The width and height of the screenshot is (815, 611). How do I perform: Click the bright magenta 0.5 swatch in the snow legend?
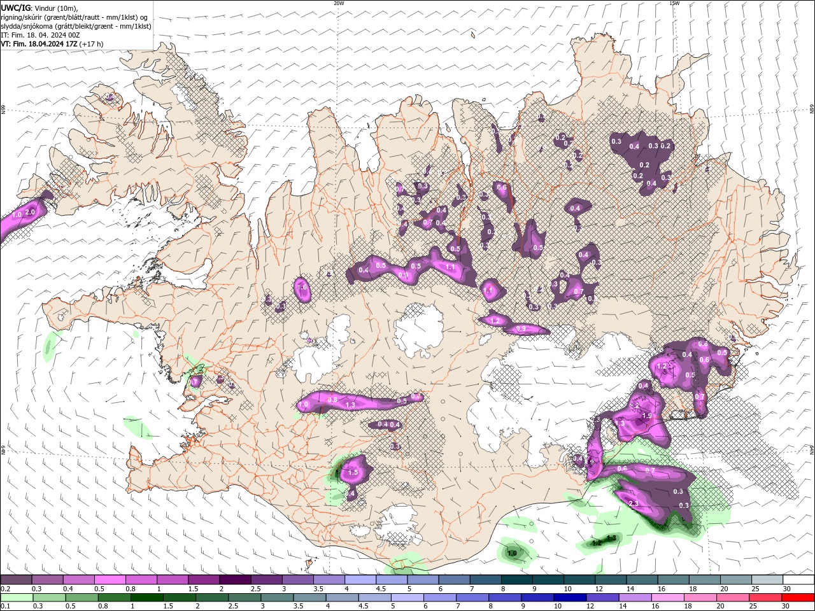(110, 580)
